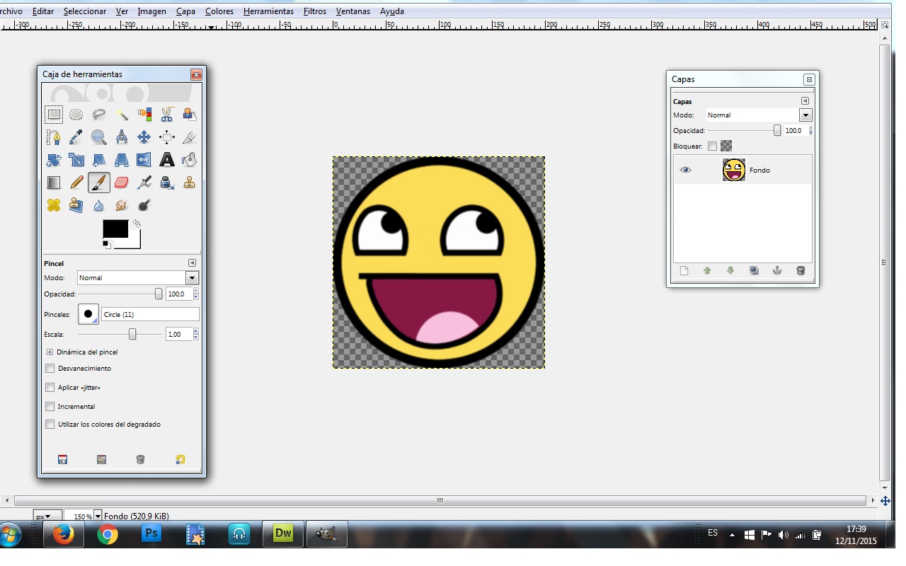Screen dimensions: 906x566
Task: Select the Pencil tool
Action: (76, 183)
